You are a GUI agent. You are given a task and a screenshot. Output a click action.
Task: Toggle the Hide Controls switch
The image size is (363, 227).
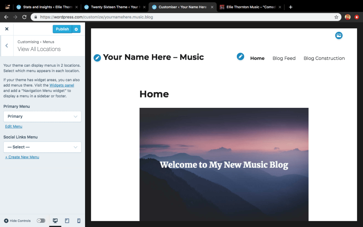pyautogui.click(x=41, y=221)
